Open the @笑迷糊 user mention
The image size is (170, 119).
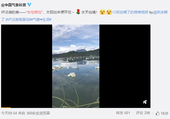point(160,12)
